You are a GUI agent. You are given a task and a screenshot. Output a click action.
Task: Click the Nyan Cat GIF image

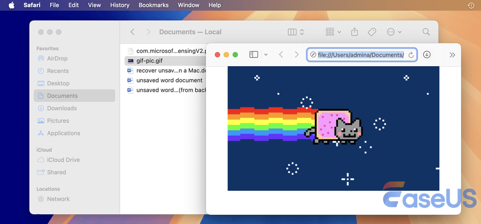pyautogui.click(x=333, y=128)
